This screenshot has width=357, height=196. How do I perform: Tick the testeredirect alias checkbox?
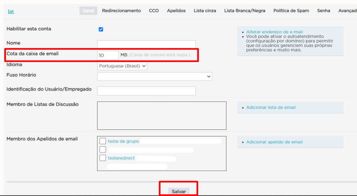[103, 158]
